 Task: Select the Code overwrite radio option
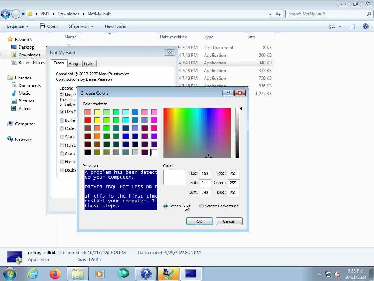(x=62, y=128)
